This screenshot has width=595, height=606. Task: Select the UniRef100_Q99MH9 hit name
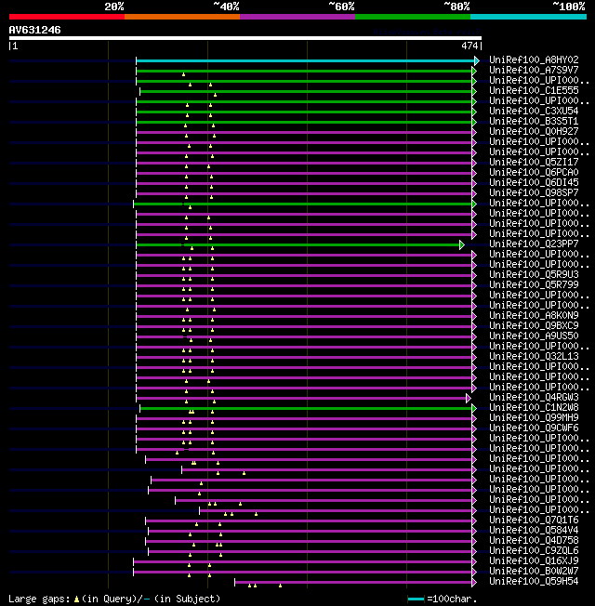click(534, 417)
